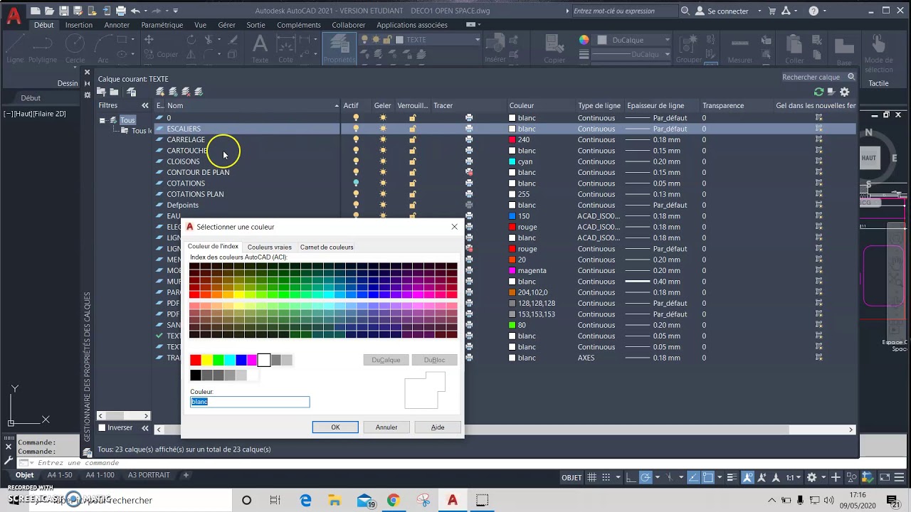Screen dimensions: 911x512
Task: Click the DuCalque button in color dialog
Action: pyautogui.click(x=386, y=360)
